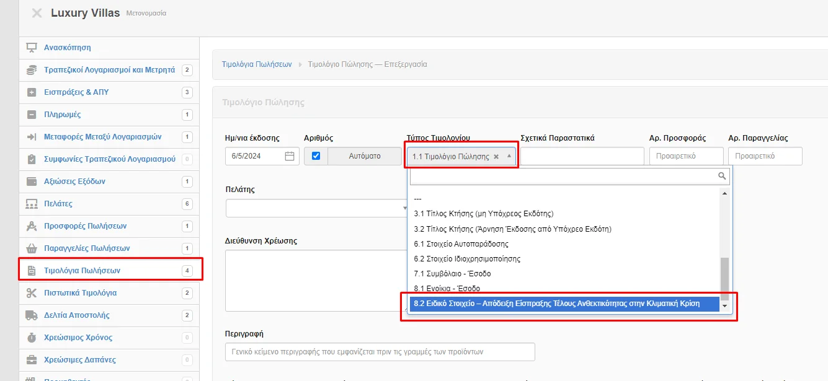The width and height of the screenshot is (828, 381).
Task: Click the dropdown list scrollbar down arrow
Action: (724, 306)
